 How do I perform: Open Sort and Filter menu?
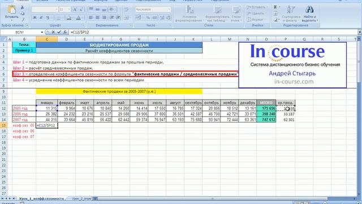[291, 14]
